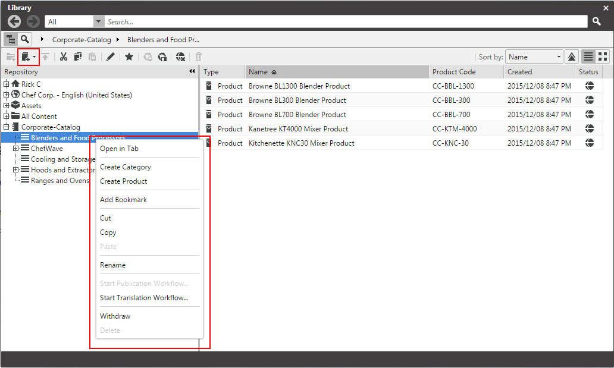Choose Create Product from context menu
Screen dimensions: 614x368
coord(123,181)
